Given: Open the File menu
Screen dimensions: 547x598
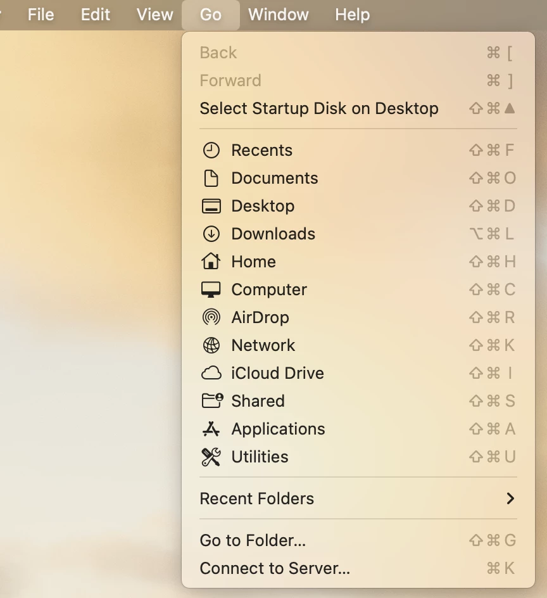Looking at the screenshot, I should [41, 15].
